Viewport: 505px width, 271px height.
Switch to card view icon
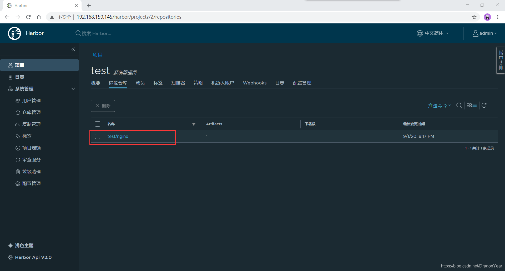[x=469, y=105]
